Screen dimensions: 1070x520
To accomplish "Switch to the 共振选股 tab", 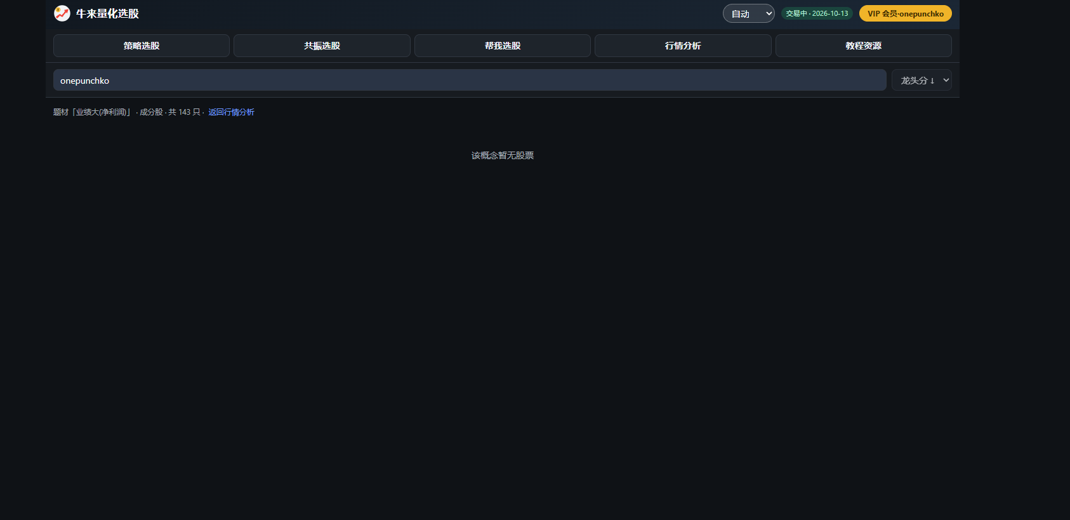I will point(322,46).
